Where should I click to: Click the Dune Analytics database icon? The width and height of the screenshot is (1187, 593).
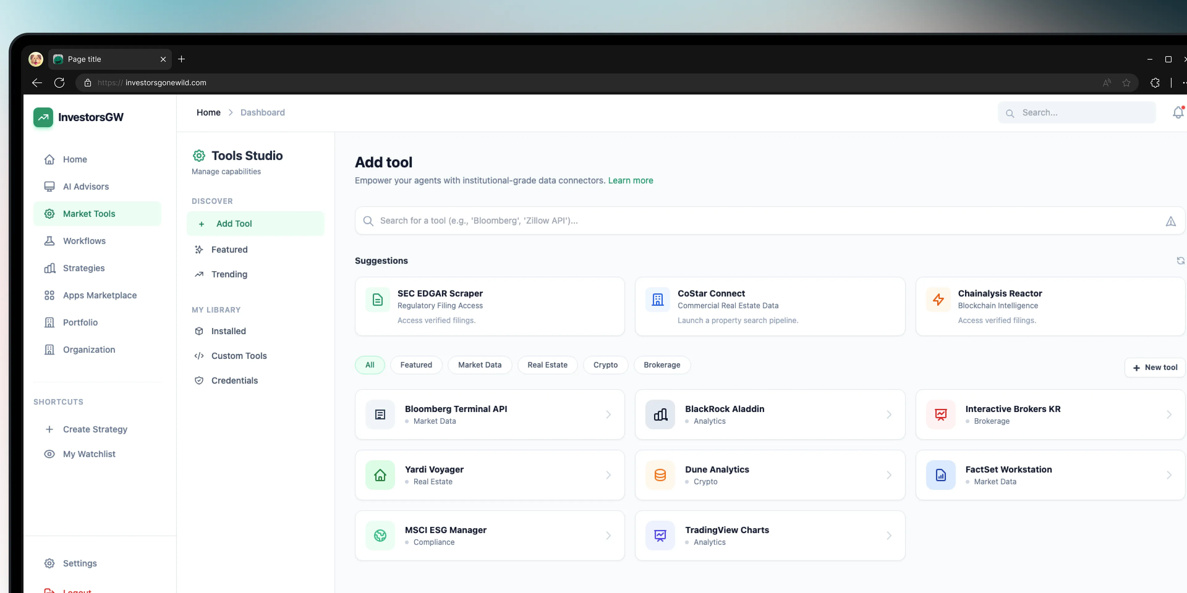660,475
